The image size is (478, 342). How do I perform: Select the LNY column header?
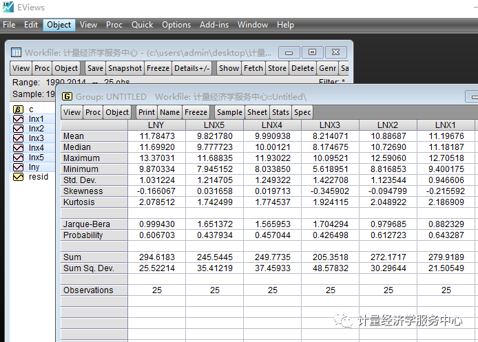[156, 125]
